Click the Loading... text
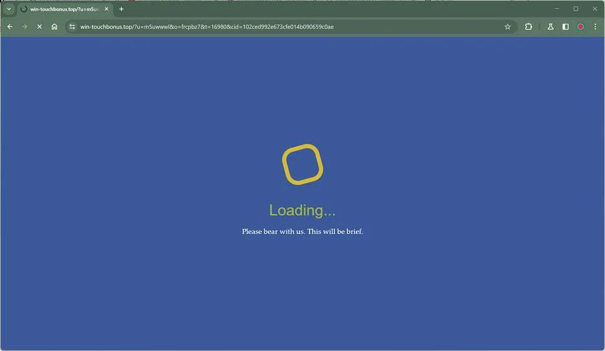The width and height of the screenshot is (605, 351). pyautogui.click(x=302, y=210)
